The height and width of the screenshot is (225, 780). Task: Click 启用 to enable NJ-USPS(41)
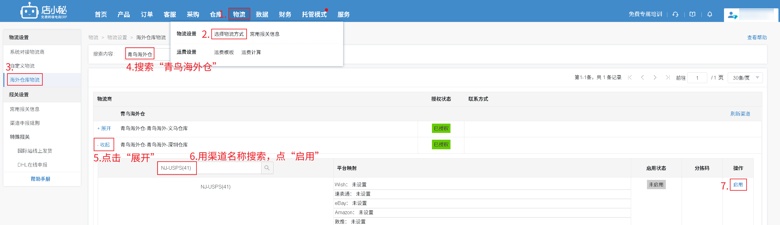(738, 185)
